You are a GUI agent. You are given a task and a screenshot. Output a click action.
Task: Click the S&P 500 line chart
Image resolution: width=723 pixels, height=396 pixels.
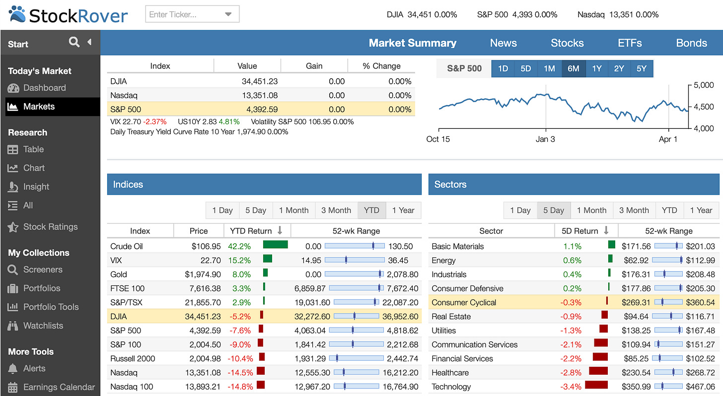click(x=564, y=107)
